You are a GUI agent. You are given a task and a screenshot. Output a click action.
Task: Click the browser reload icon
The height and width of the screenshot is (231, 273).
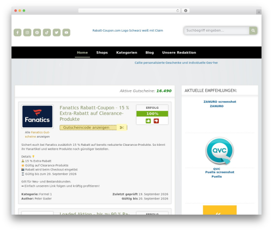177,10
